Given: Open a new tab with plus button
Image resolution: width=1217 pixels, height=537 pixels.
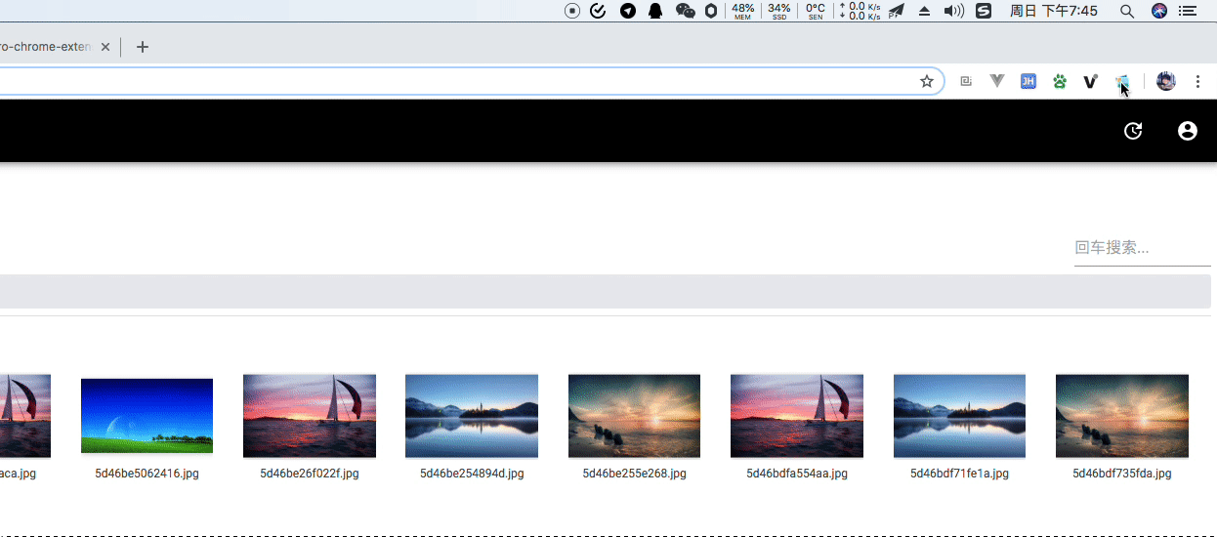Looking at the screenshot, I should pyautogui.click(x=143, y=47).
